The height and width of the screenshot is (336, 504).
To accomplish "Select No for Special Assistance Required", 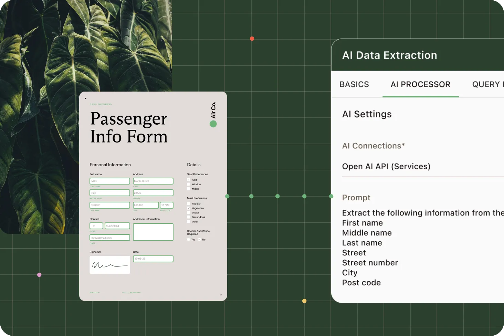I will click(199, 240).
